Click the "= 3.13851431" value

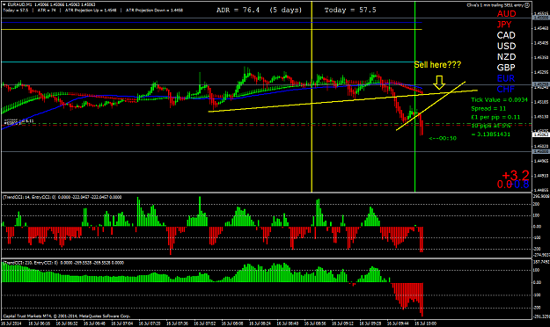point(490,134)
